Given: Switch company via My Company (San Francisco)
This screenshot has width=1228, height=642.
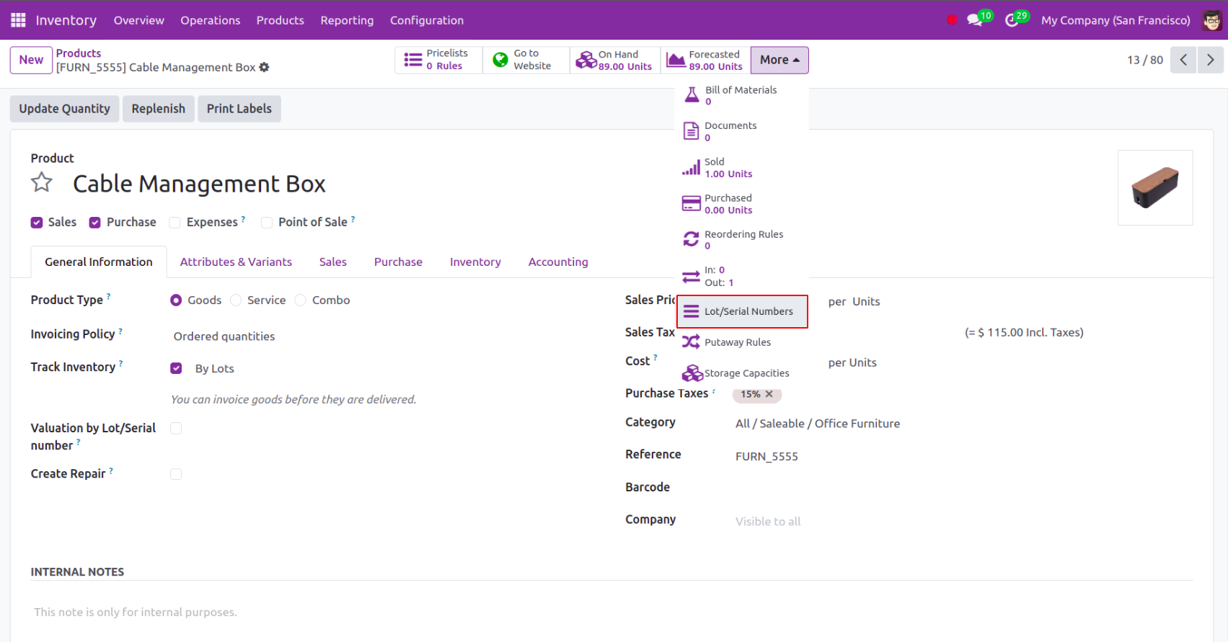Looking at the screenshot, I should pos(1116,20).
